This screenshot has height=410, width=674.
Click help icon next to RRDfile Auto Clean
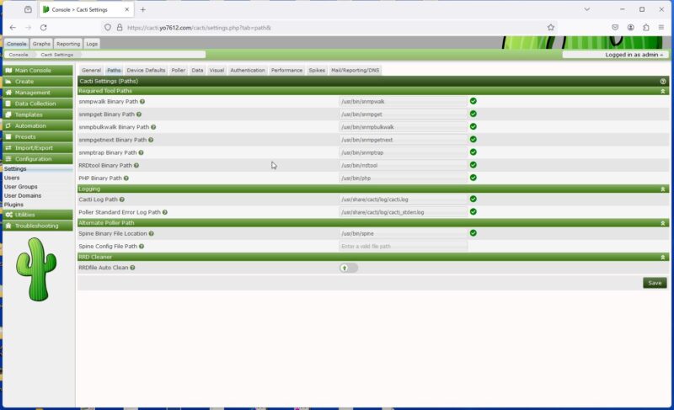(x=132, y=268)
